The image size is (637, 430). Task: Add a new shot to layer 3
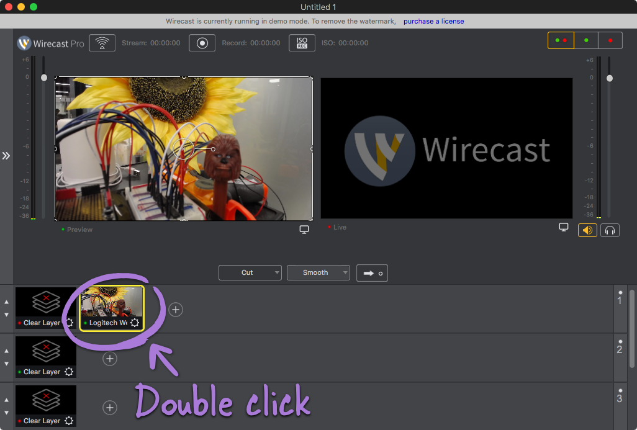[x=110, y=408]
